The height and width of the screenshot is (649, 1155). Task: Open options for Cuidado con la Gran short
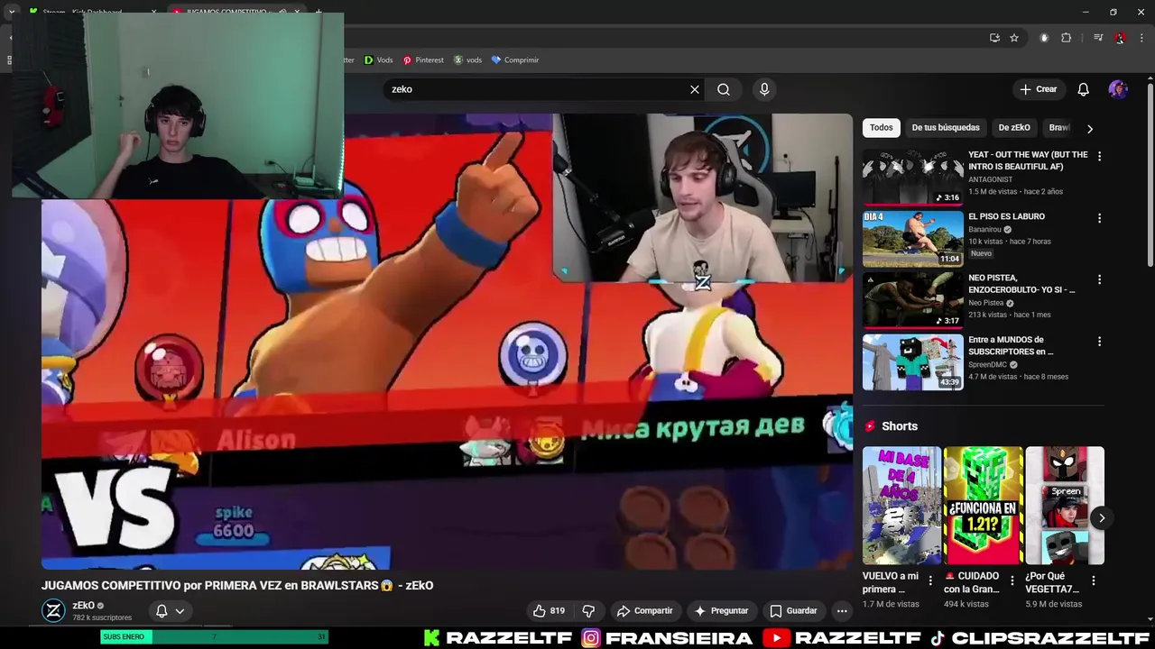[1012, 580]
